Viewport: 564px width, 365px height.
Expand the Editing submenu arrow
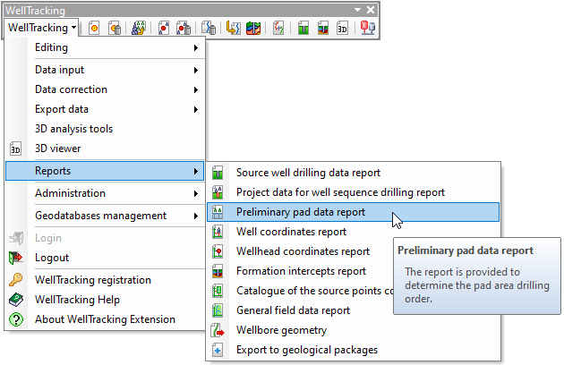coord(196,47)
